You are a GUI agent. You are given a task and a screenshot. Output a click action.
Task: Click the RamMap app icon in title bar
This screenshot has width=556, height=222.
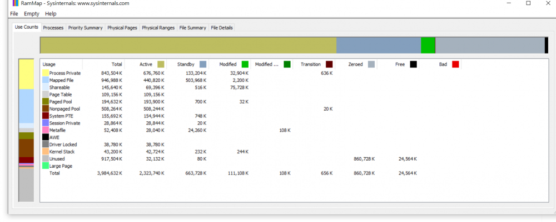point(16,3)
